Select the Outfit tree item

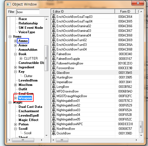tap(23, 89)
